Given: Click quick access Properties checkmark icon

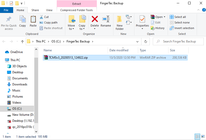Looking at the screenshot, I should [x=11, y=3].
